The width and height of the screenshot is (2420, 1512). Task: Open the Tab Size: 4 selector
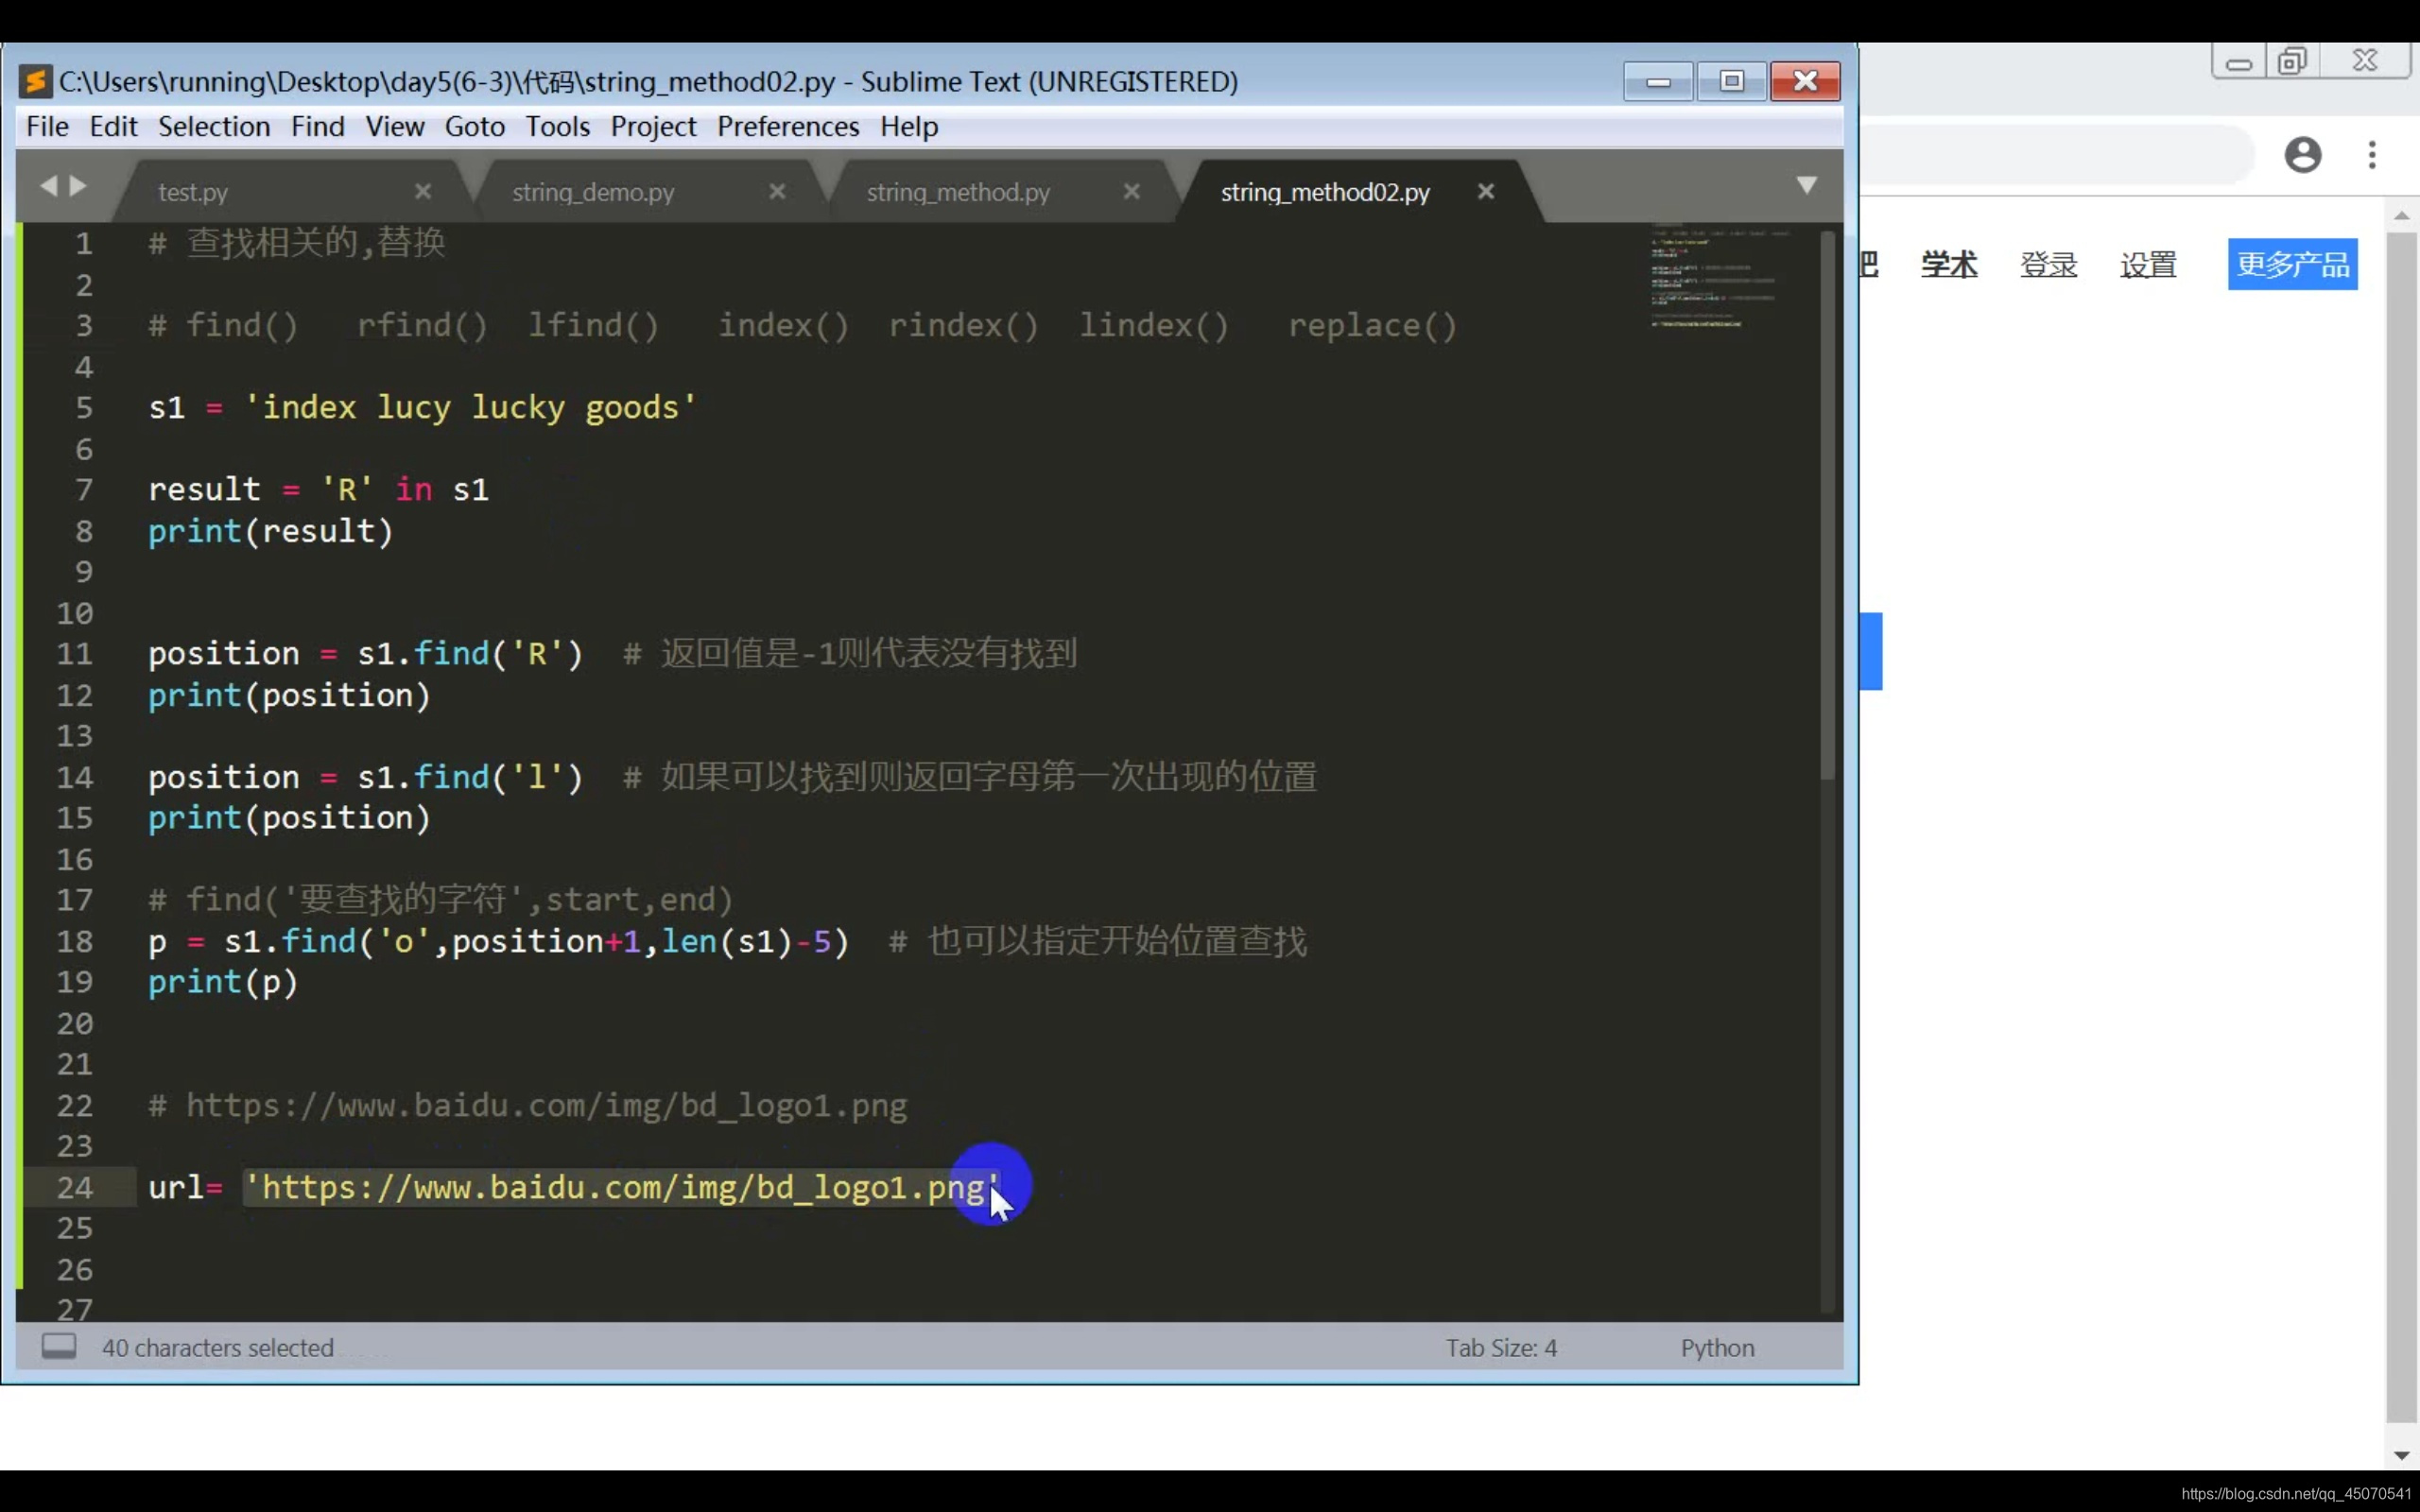pyautogui.click(x=1501, y=1348)
